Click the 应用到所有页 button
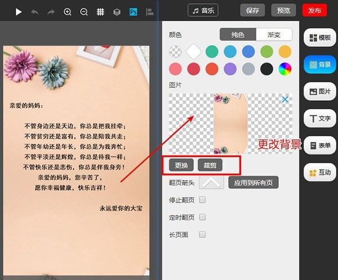 click(x=253, y=183)
